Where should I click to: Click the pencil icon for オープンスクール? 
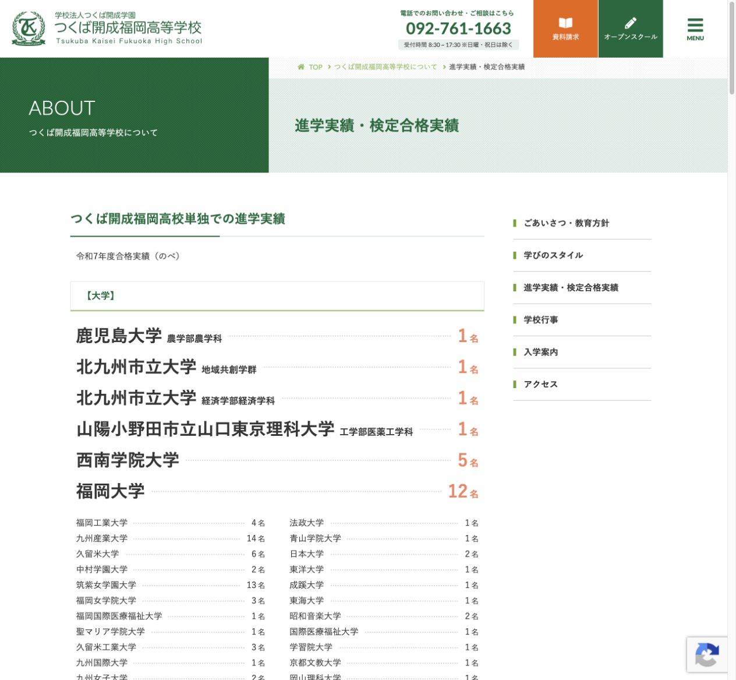631,23
